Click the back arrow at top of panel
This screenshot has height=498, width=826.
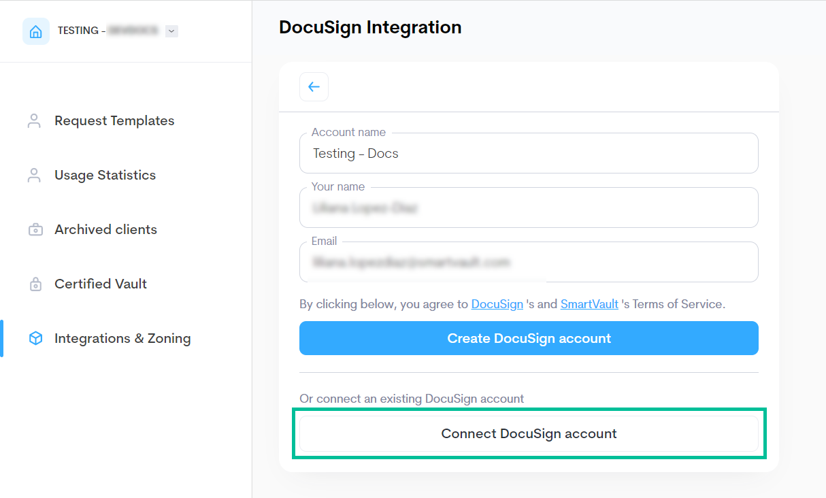point(314,86)
